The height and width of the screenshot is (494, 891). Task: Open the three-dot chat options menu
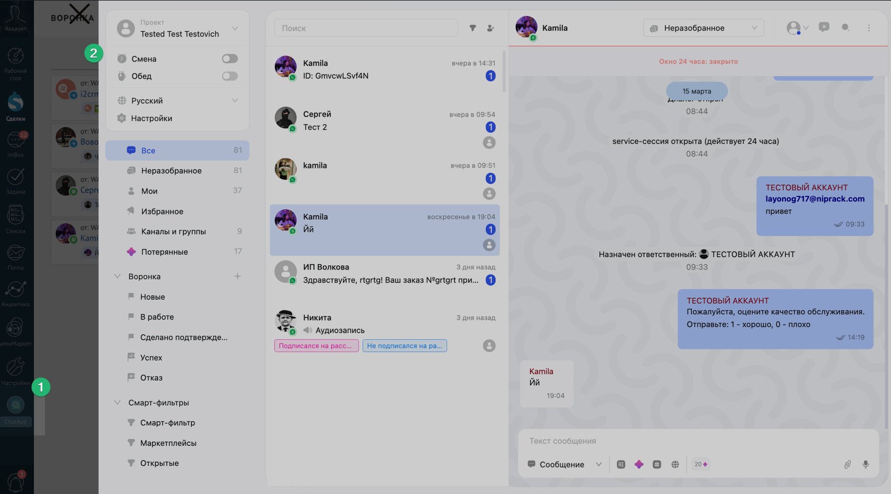click(x=869, y=28)
